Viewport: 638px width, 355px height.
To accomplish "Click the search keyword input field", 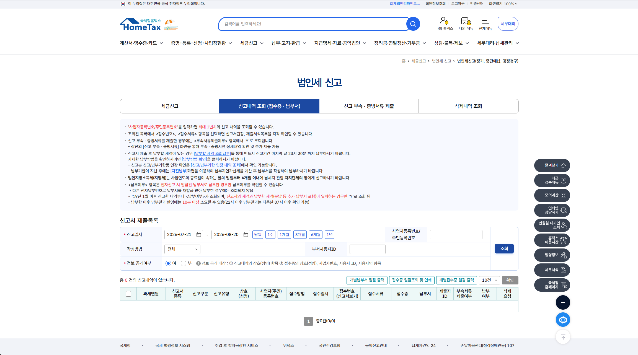I will 313,24.
